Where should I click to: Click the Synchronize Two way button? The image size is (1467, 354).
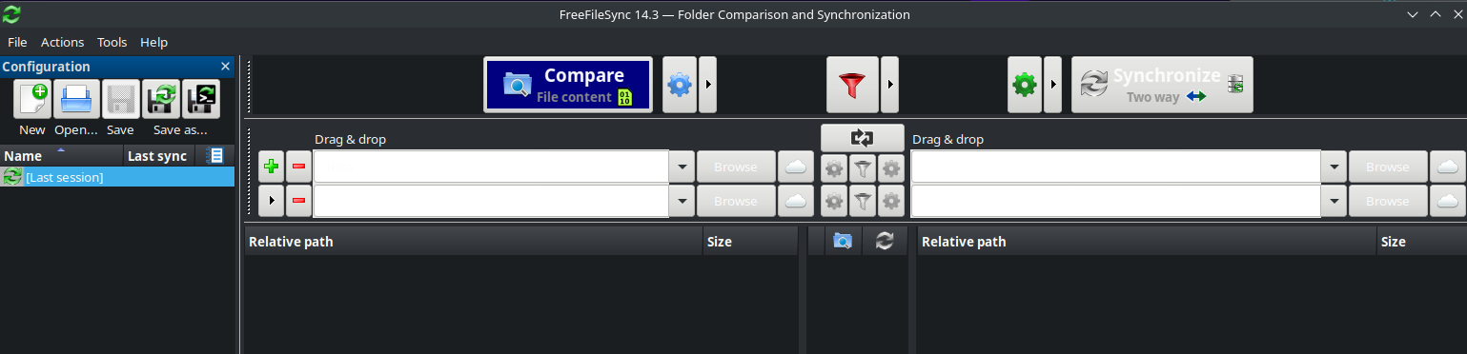coord(1162,85)
